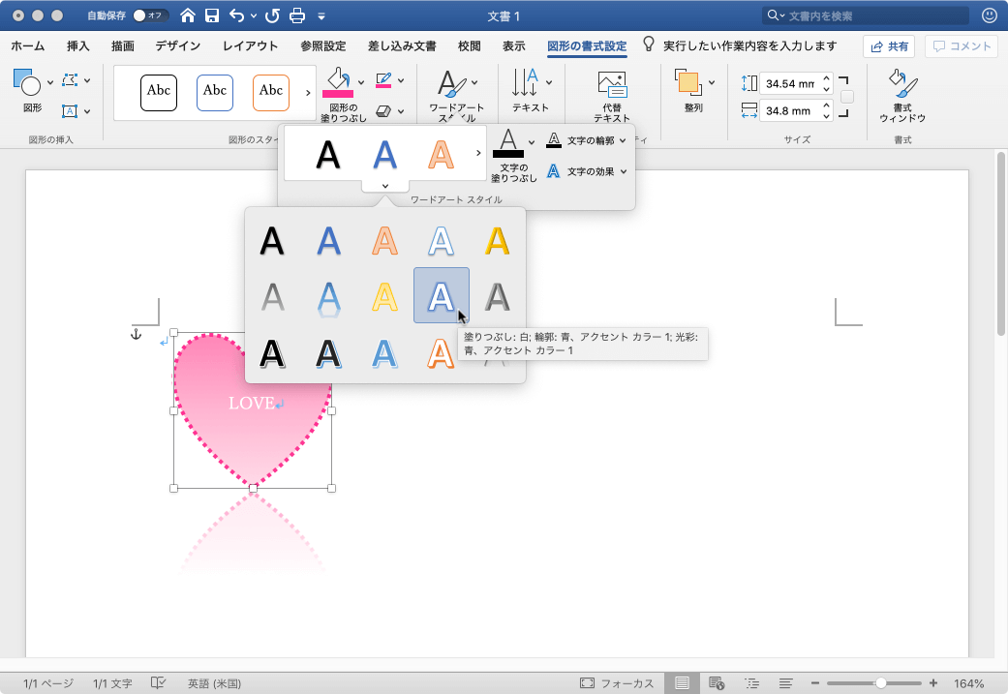1008x694 pixels.
Task: Switch to web layout view icon
Action: (x=717, y=683)
